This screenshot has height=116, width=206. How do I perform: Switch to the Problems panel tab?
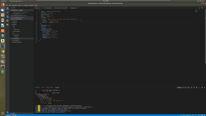tap(37, 87)
